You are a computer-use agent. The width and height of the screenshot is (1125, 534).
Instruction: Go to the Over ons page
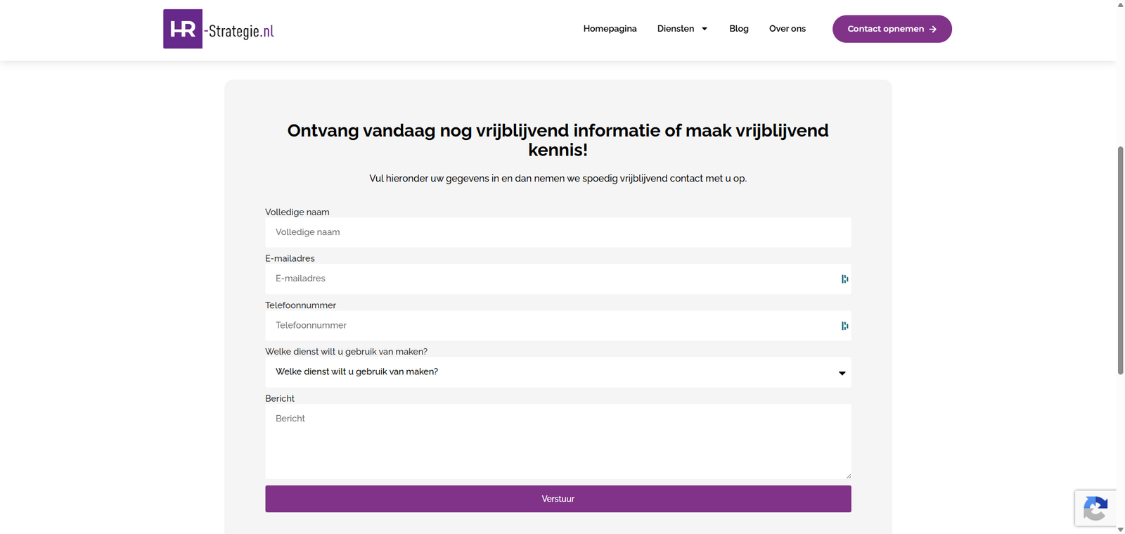click(x=787, y=29)
